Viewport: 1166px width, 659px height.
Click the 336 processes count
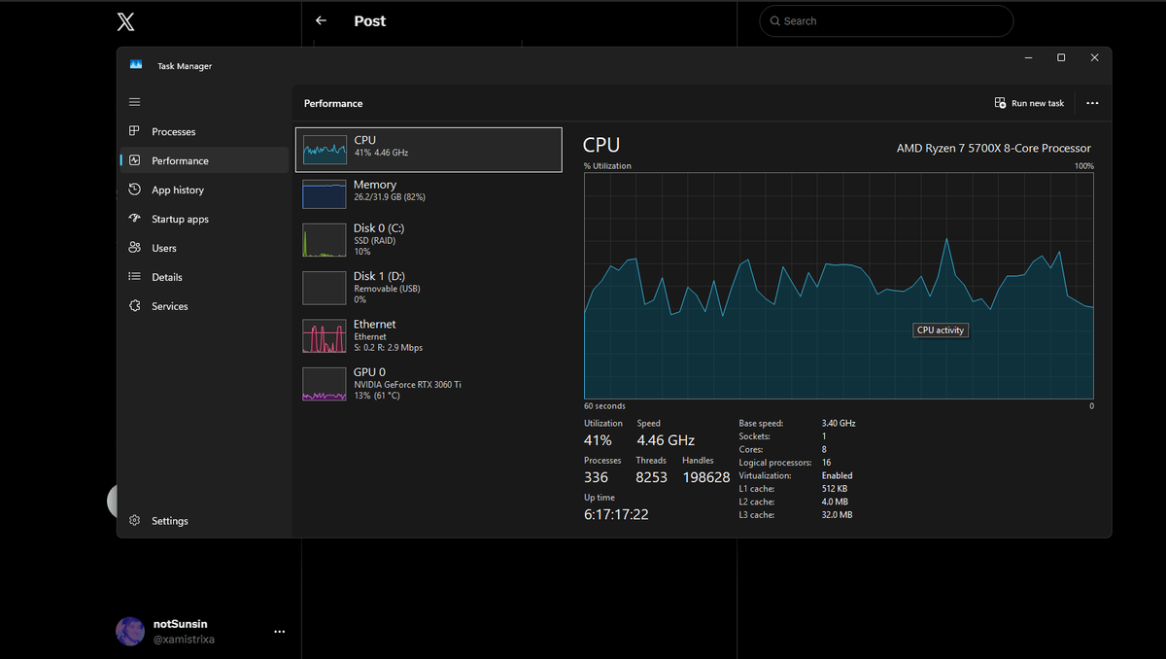(x=596, y=477)
